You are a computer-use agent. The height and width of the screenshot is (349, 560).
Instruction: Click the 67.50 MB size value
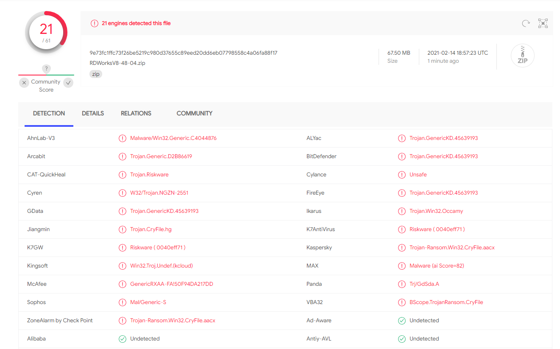pyautogui.click(x=399, y=53)
